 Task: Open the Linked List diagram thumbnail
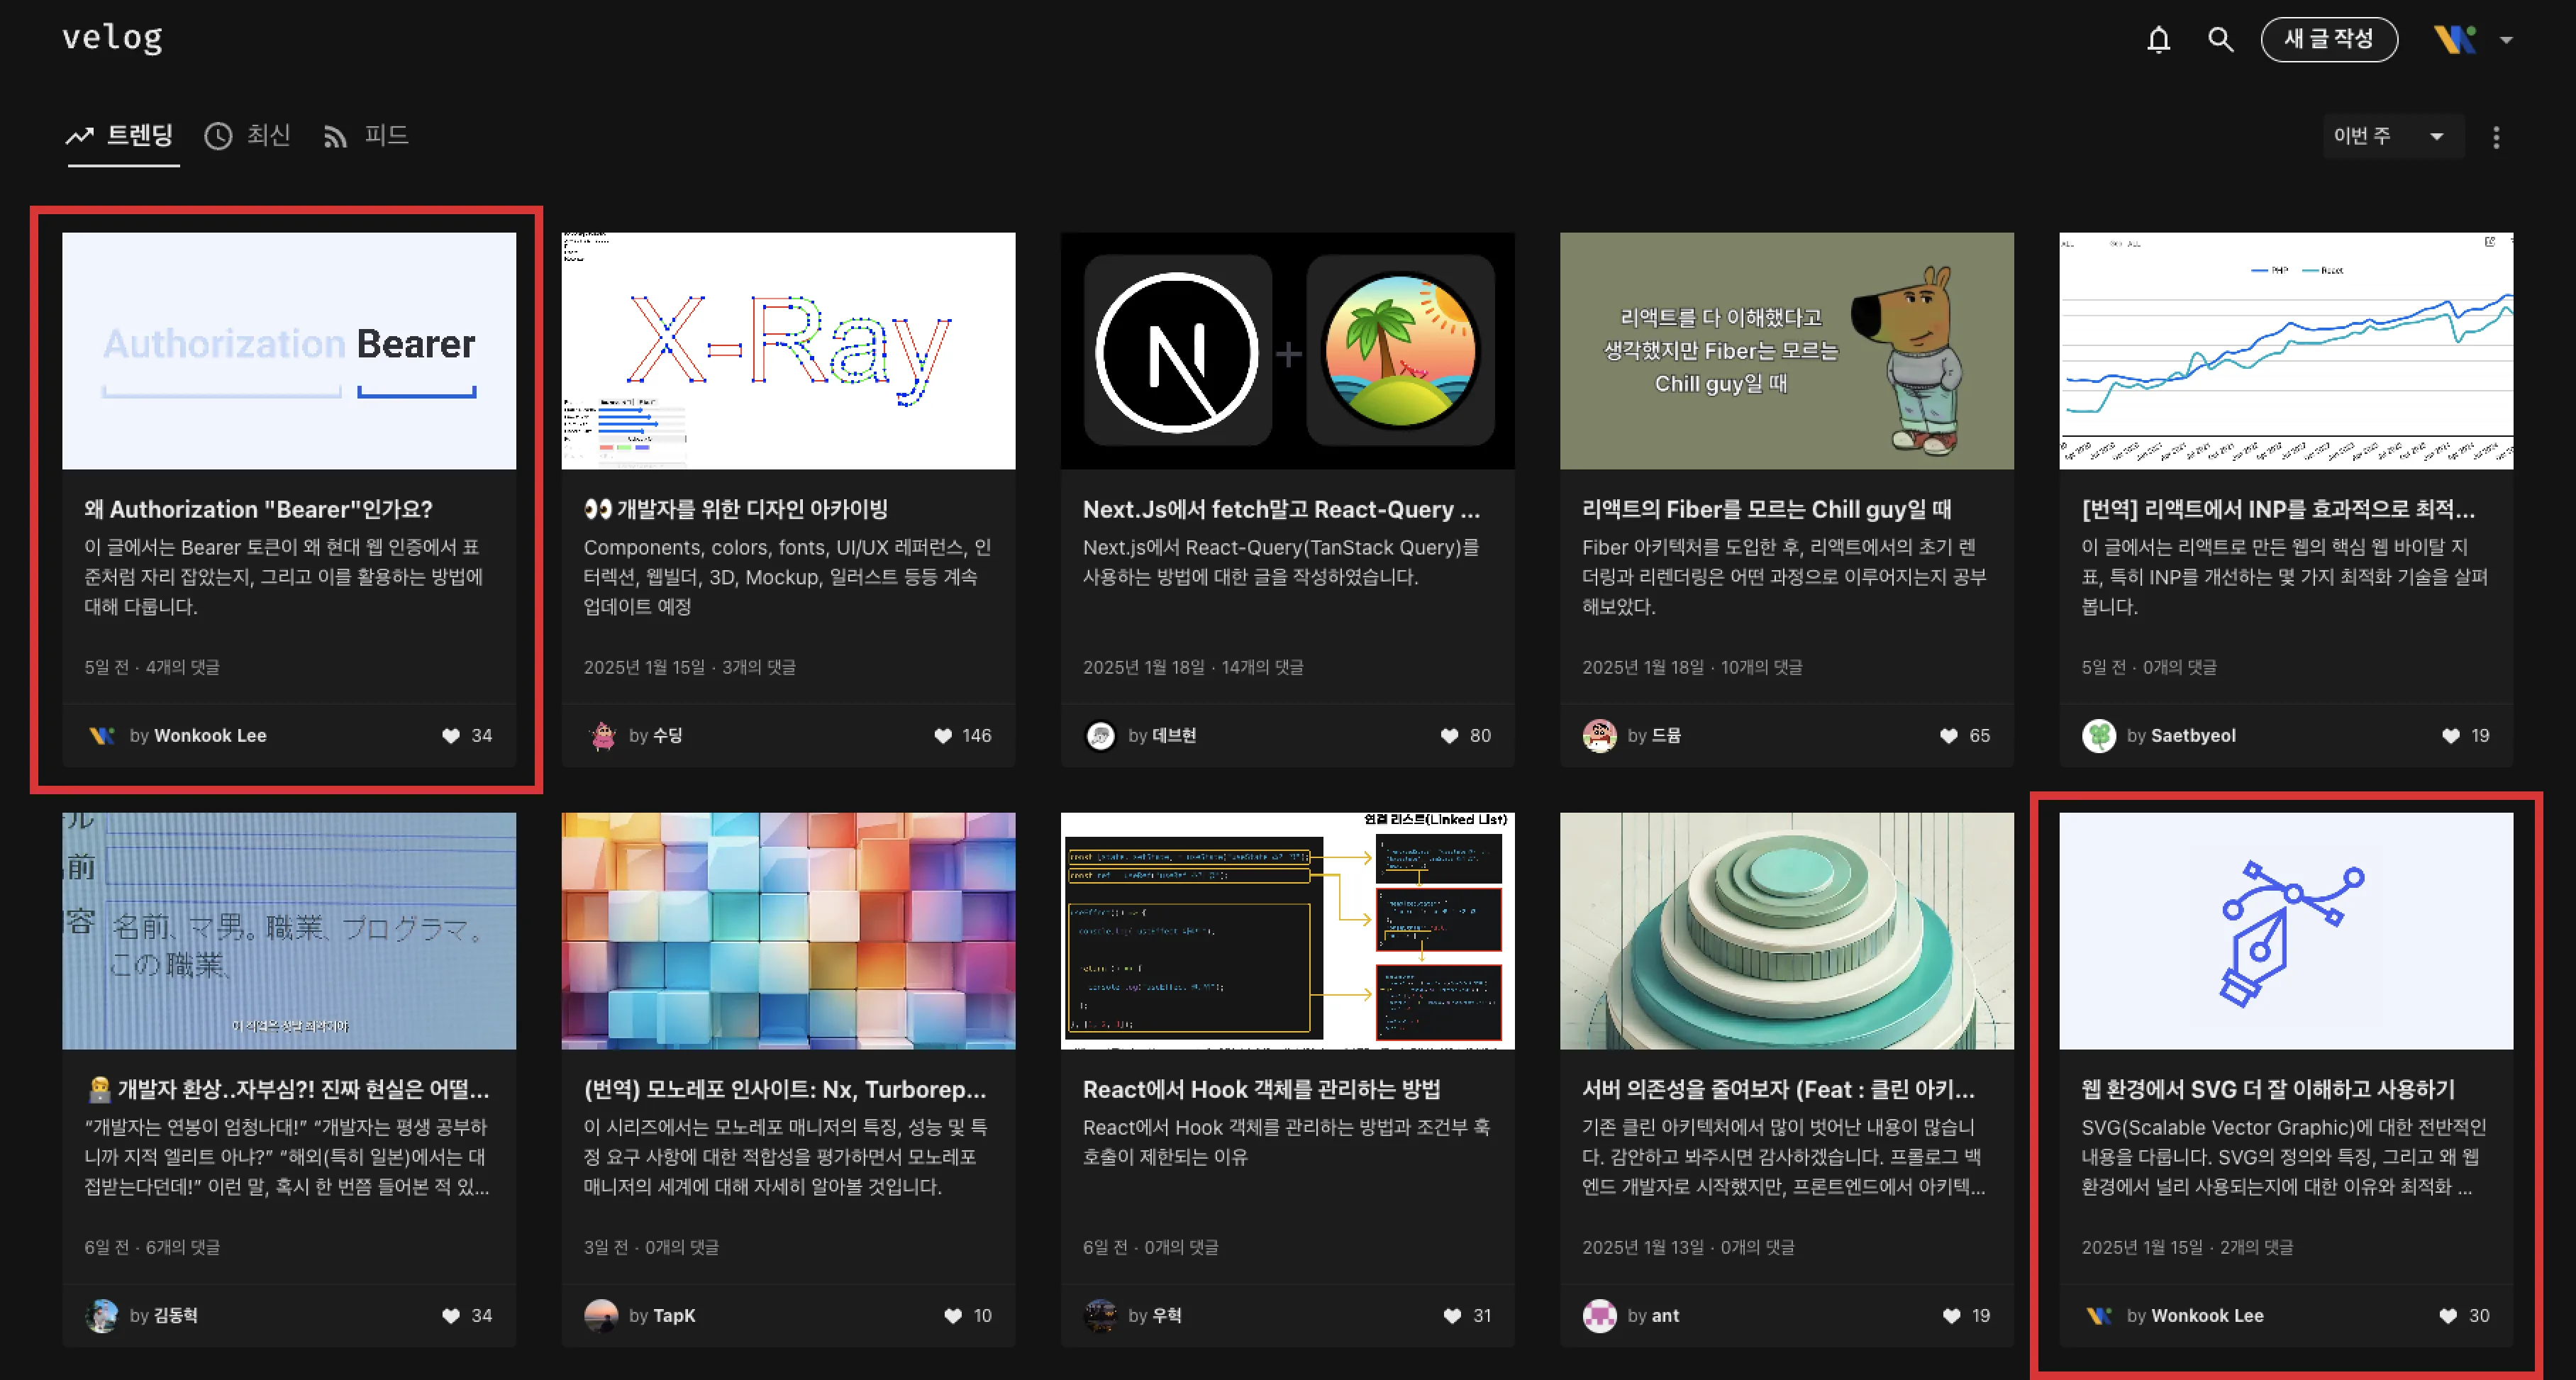[x=1288, y=931]
